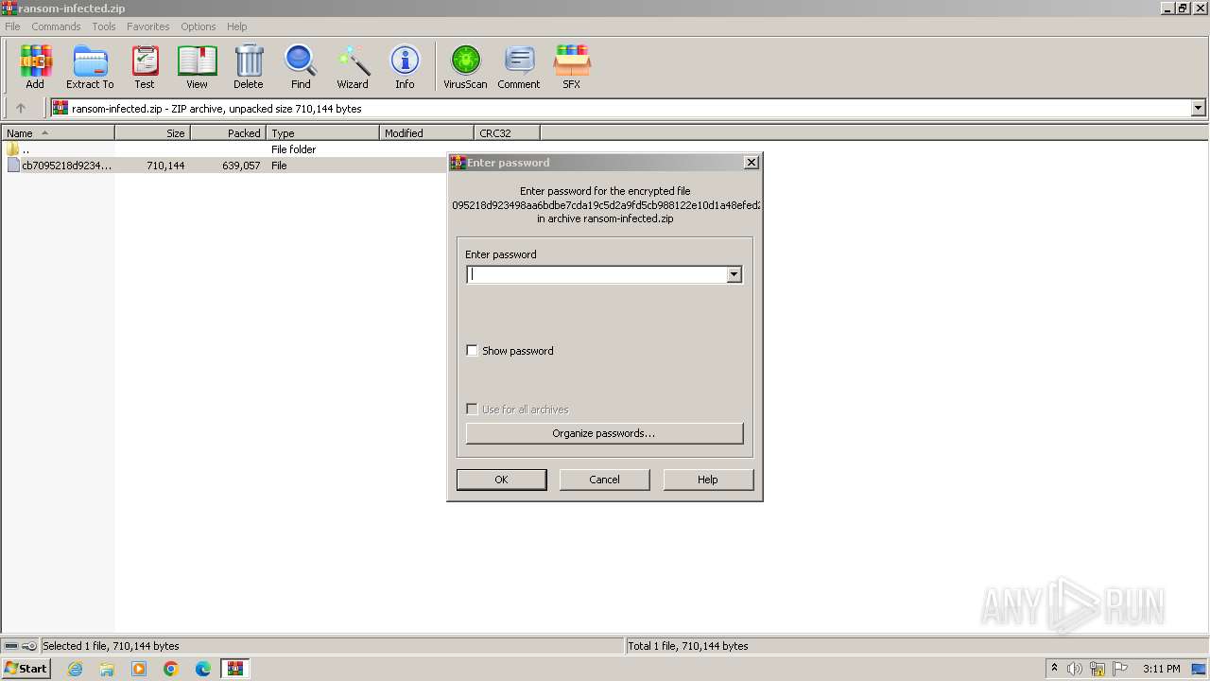Click the taskbar clock showing 3:11 PM
The image size is (1210, 681).
click(x=1162, y=669)
